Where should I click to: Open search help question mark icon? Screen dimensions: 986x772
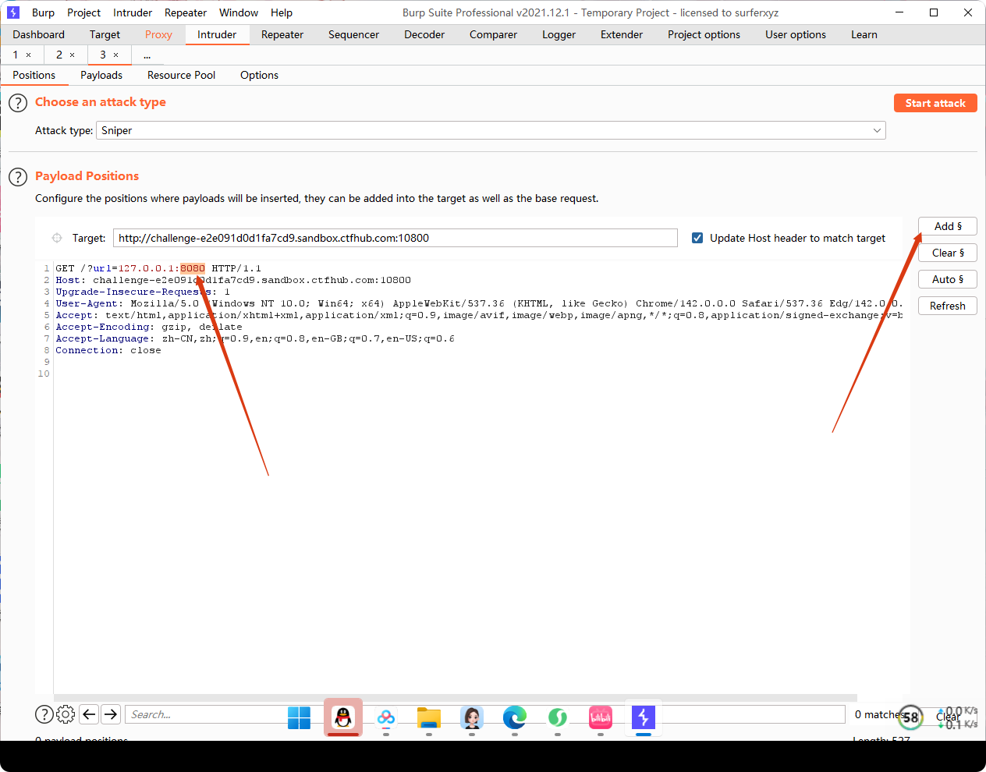point(44,714)
